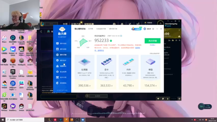Screen dimensions: 217x122
Task: Click the 38% floating CPU monitor widget
Action: [x=205, y=107]
